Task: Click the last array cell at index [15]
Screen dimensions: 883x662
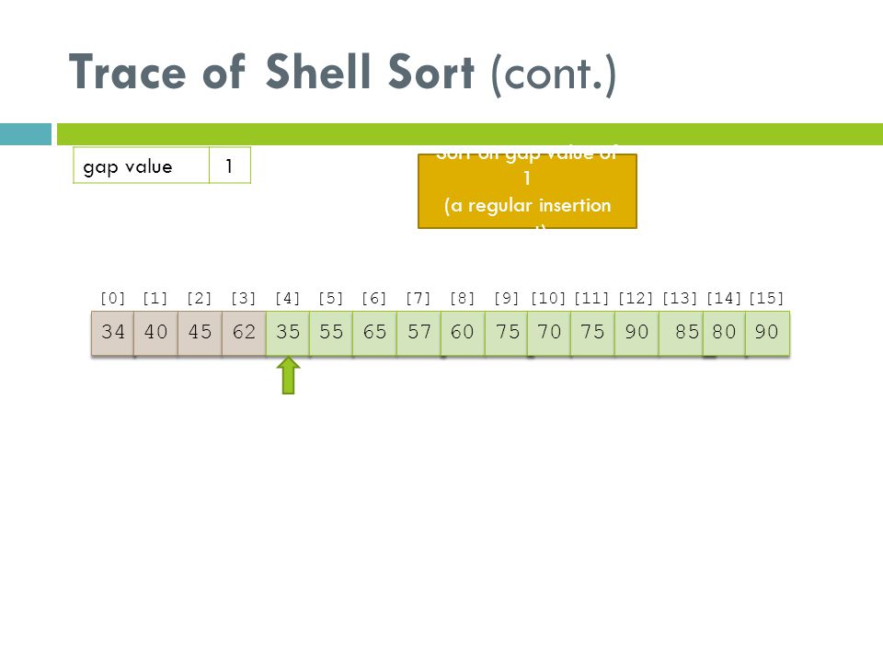Action: tap(767, 333)
